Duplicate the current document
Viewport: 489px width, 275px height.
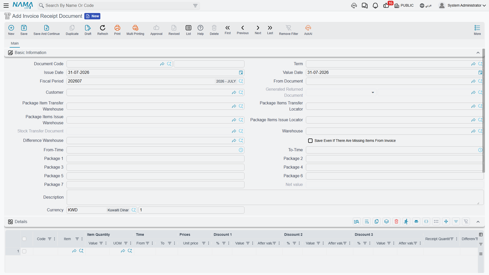72,30
